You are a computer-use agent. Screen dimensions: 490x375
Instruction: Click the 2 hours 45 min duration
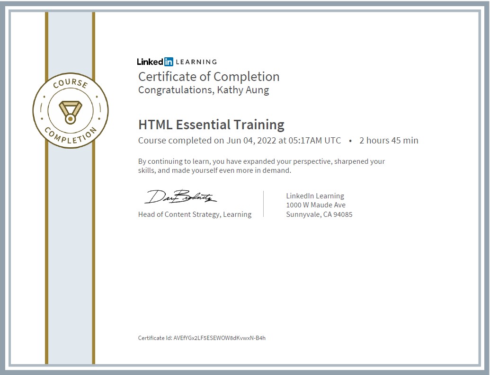[388, 141]
